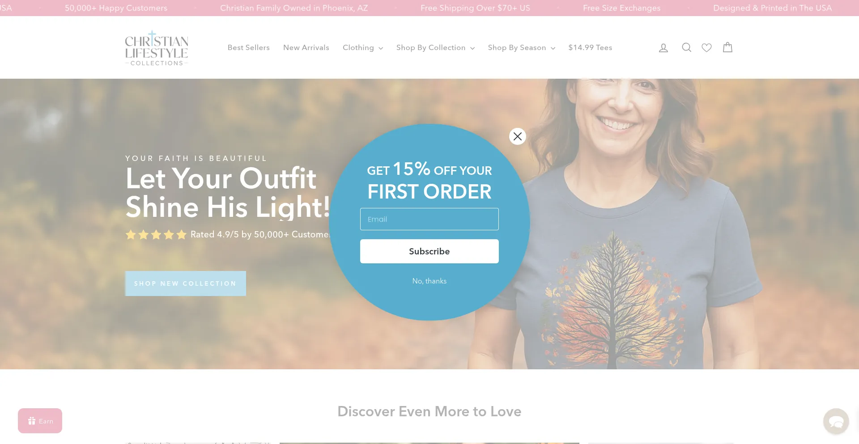Go to the $14.99 Tees page
The image size is (859, 444).
coord(590,47)
